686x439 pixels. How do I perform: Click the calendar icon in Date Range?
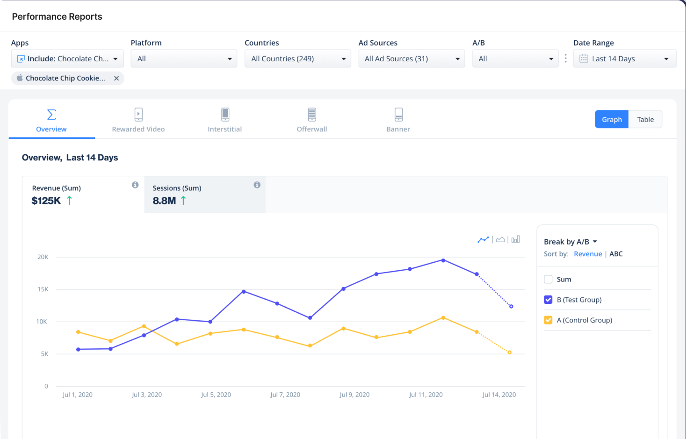(584, 58)
